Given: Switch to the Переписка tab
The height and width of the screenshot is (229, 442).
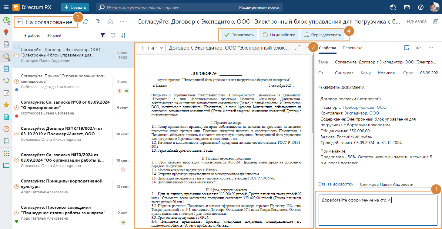Looking at the screenshot, I should pos(352,48).
